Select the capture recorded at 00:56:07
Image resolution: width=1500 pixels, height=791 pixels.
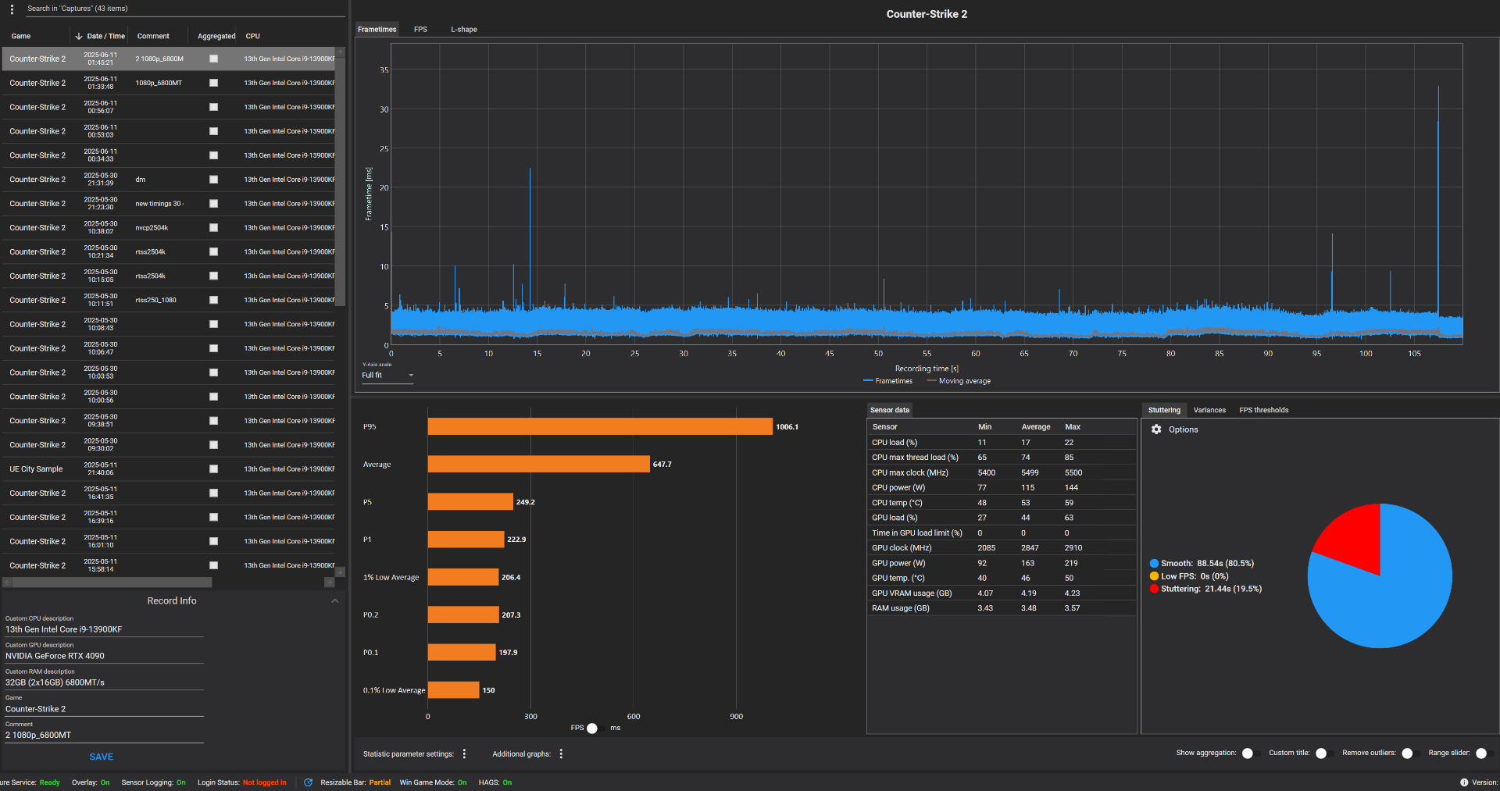(168, 107)
